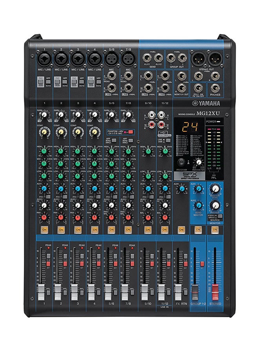Grab the 11/12 USB IN fader

[161, 292]
